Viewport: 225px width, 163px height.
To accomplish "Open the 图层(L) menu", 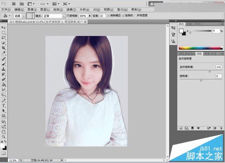I will (45, 10).
